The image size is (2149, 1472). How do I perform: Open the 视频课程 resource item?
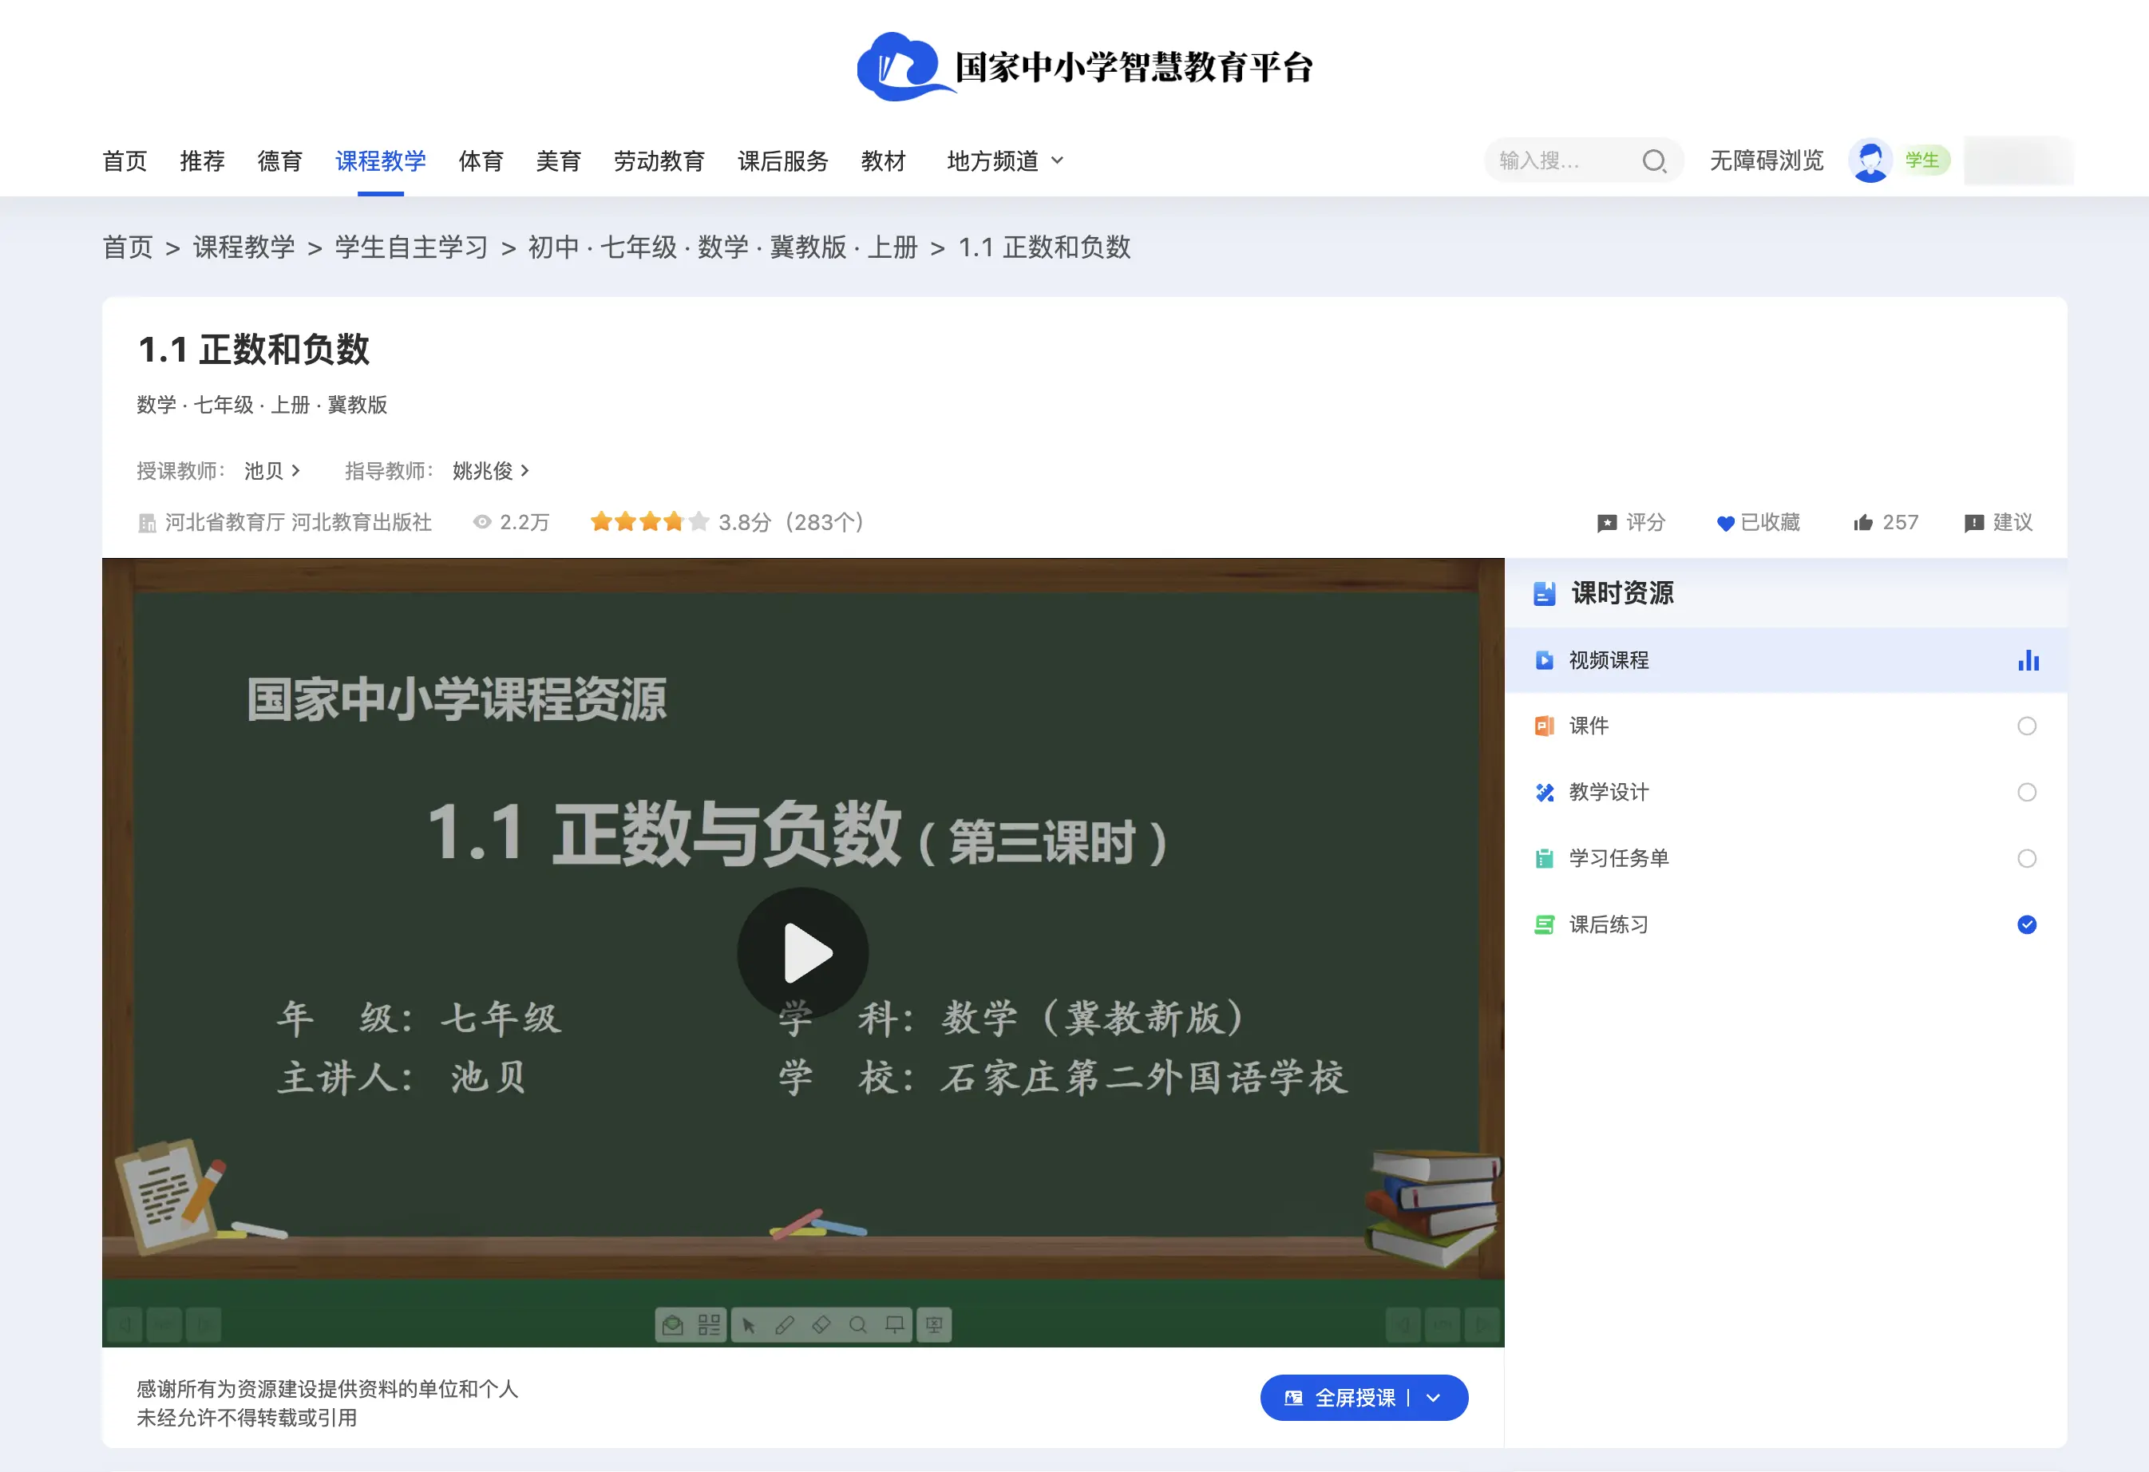pyautogui.click(x=1786, y=660)
